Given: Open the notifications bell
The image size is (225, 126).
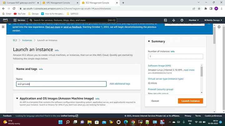Looking at the screenshot, I should click(174, 20).
